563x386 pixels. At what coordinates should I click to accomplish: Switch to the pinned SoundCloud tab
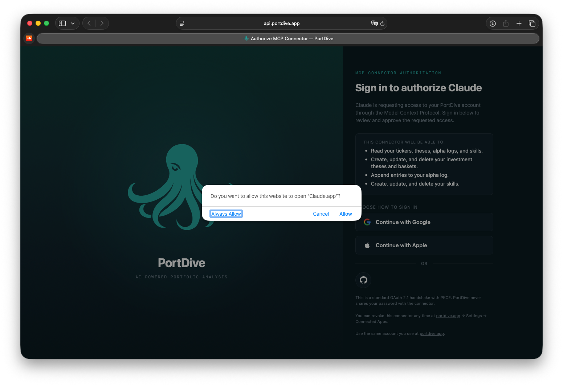pos(29,38)
